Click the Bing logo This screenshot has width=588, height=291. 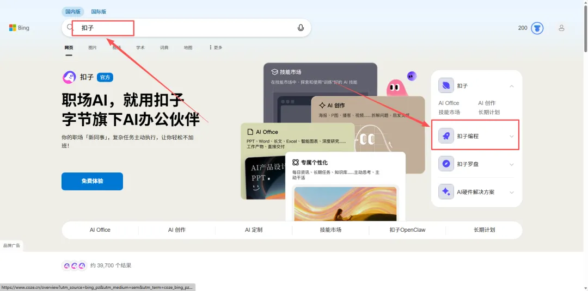[19, 28]
